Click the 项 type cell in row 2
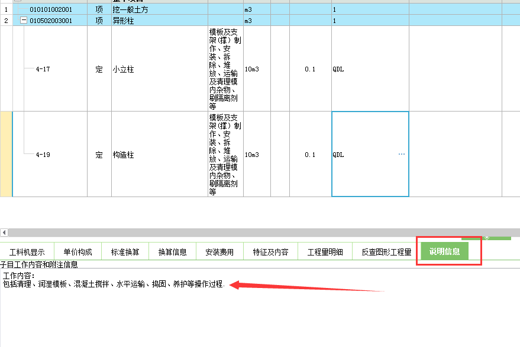Image resolution: width=520 pixels, height=347 pixels. click(x=99, y=21)
